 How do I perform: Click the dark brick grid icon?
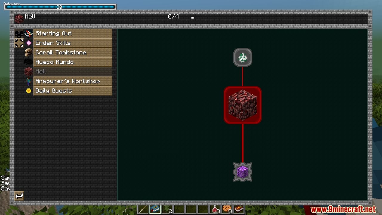point(19,34)
